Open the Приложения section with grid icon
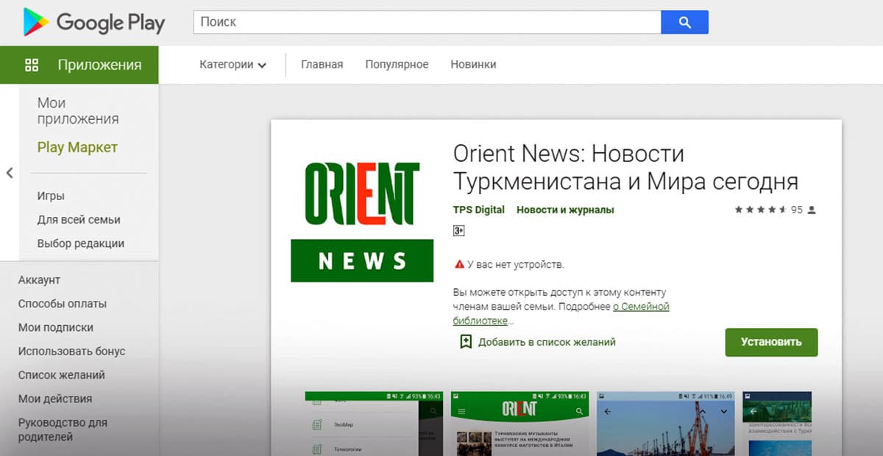 [79, 65]
